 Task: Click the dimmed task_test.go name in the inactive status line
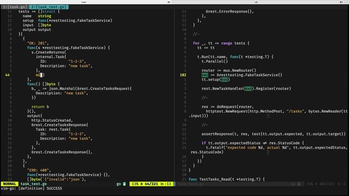(x=190, y=184)
